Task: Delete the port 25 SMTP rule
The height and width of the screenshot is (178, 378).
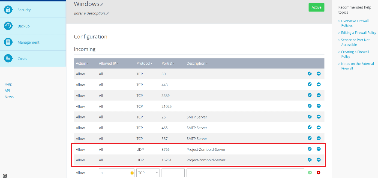Action: click(319, 117)
